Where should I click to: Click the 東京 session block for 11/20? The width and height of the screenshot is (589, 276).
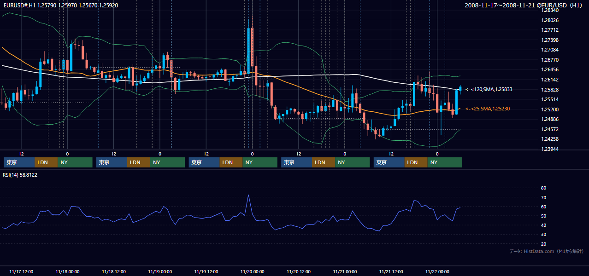point(297,162)
